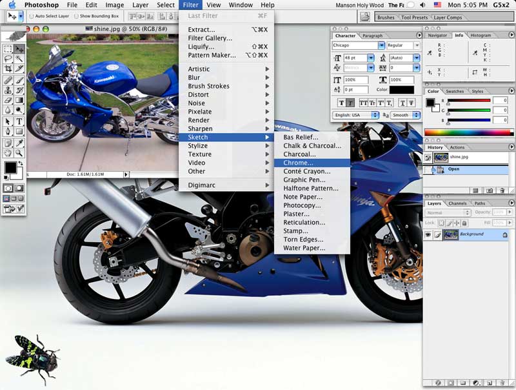Screen dimensions: 516x390
Task: Select the Clone Stamp tool
Action: (x=8, y=90)
